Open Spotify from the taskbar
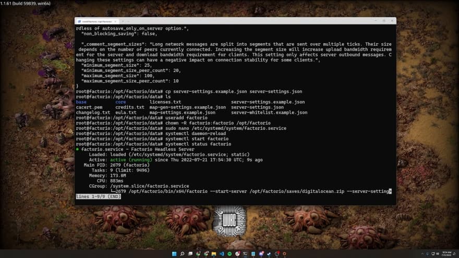 [229, 254]
